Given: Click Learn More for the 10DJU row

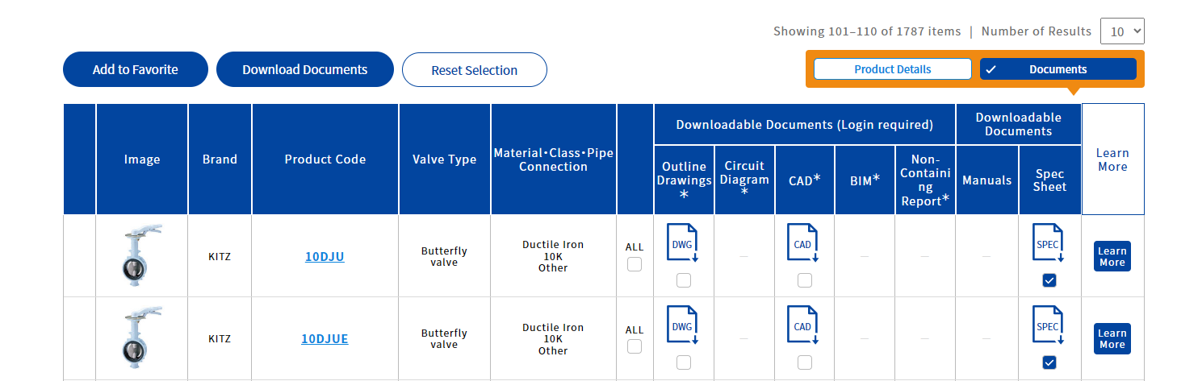Looking at the screenshot, I should [1112, 256].
